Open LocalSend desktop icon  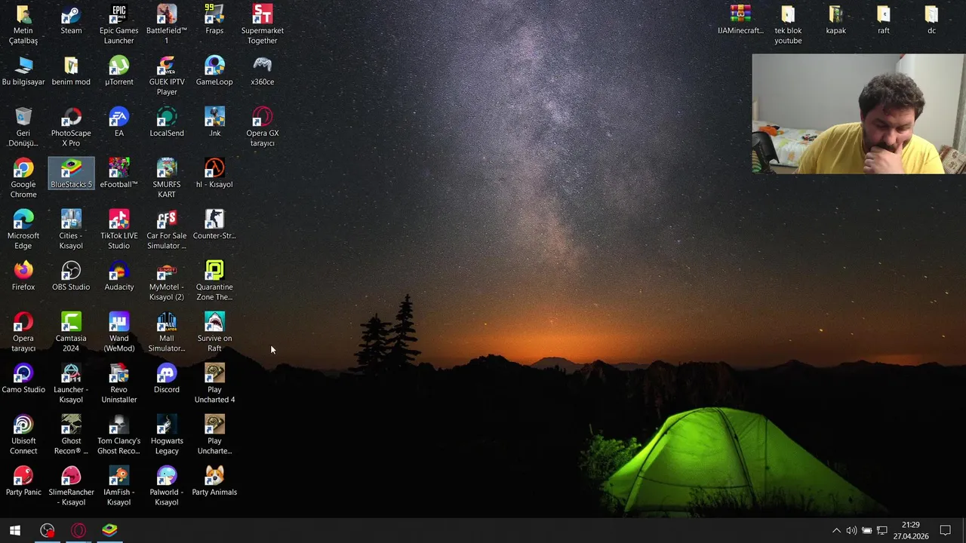click(x=167, y=122)
